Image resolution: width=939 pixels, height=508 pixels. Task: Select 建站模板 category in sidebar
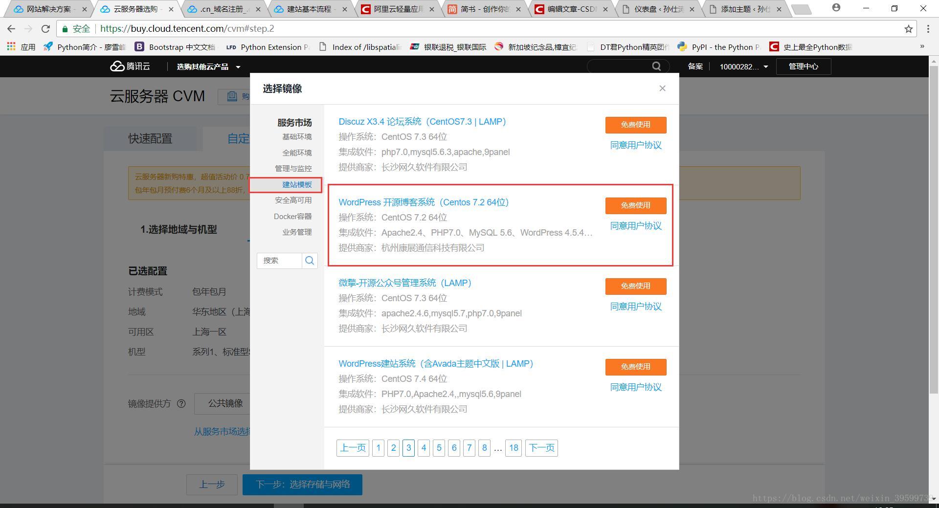click(297, 184)
